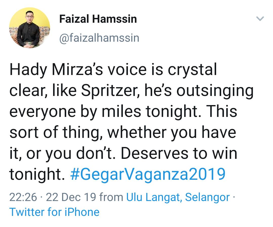Click the word outsinging in the tweet

pos(215,91)
